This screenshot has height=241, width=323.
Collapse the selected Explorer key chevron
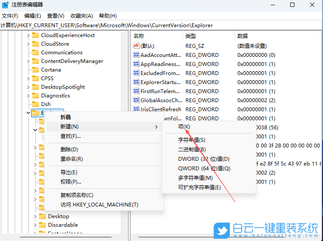click(x=28, y=113)
